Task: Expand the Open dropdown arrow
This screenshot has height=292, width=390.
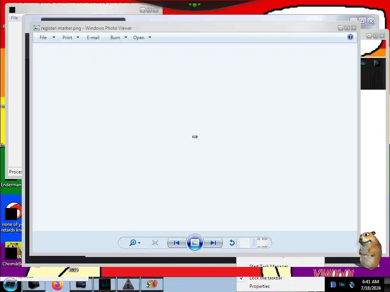Action: (150, 38)
